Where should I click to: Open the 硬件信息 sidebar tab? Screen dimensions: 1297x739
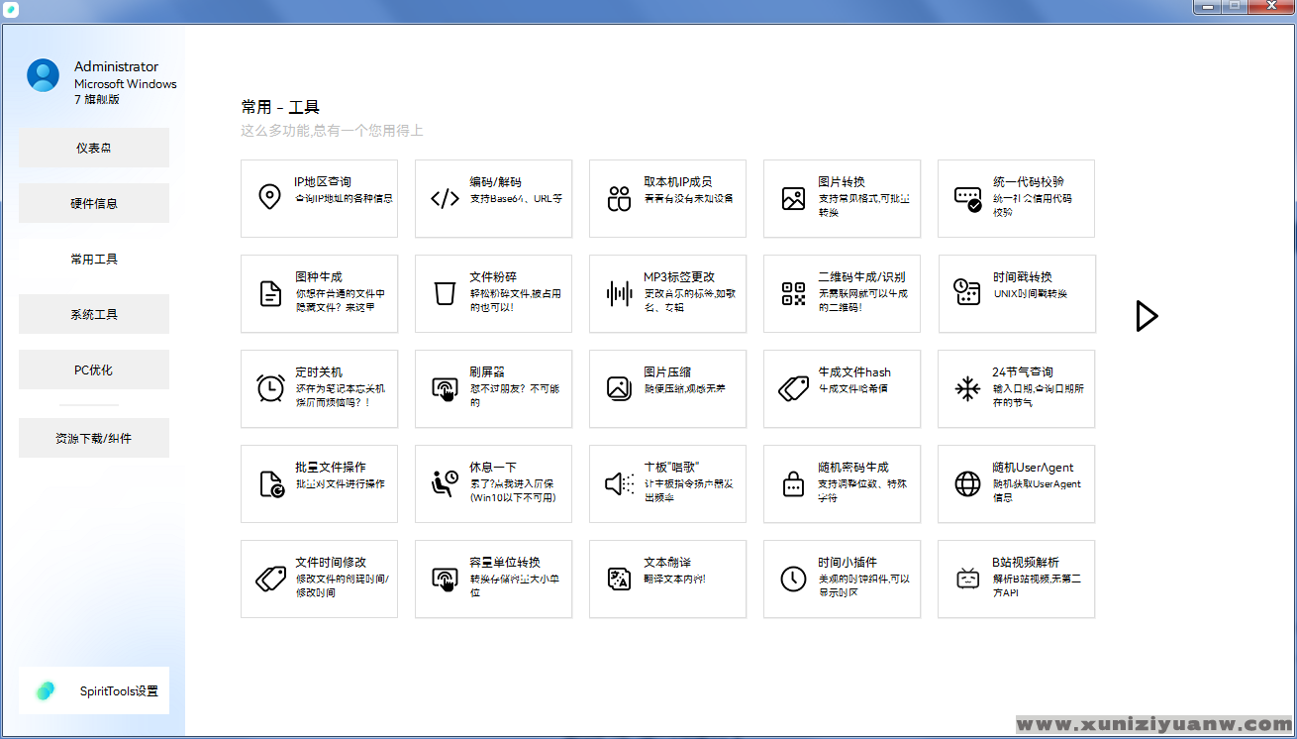click(x=94, y=203)
